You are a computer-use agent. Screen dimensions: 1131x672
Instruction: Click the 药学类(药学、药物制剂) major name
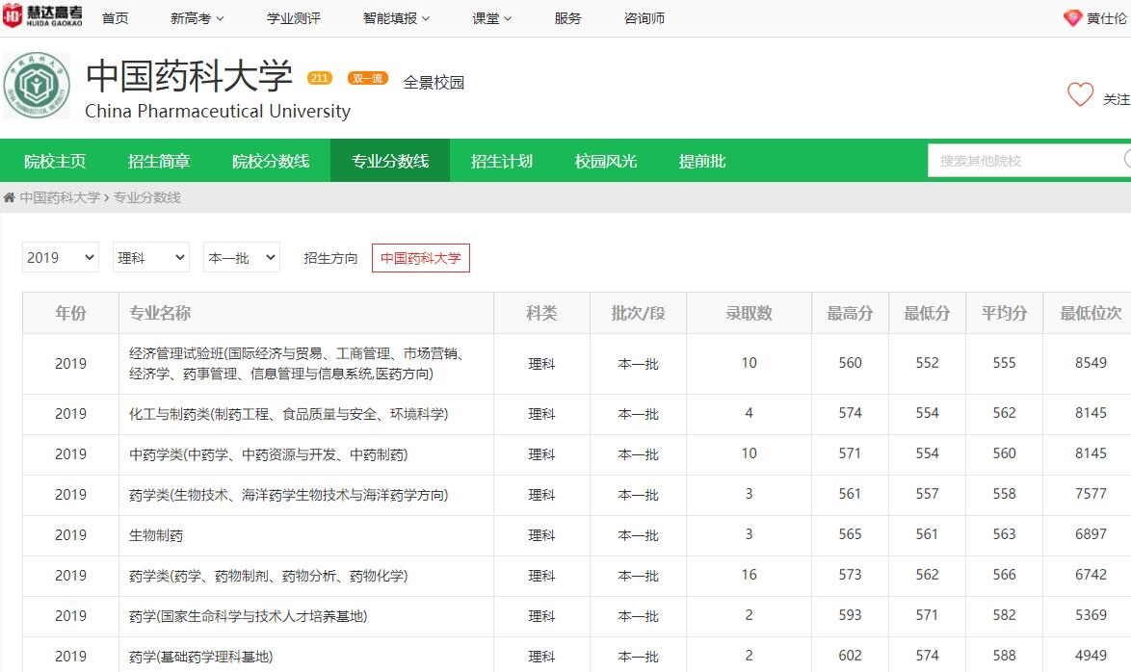tap(269, 576)
